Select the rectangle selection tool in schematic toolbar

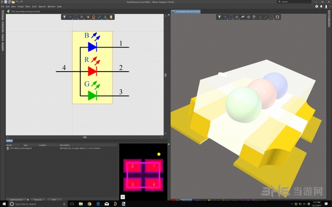pos(76,17)
